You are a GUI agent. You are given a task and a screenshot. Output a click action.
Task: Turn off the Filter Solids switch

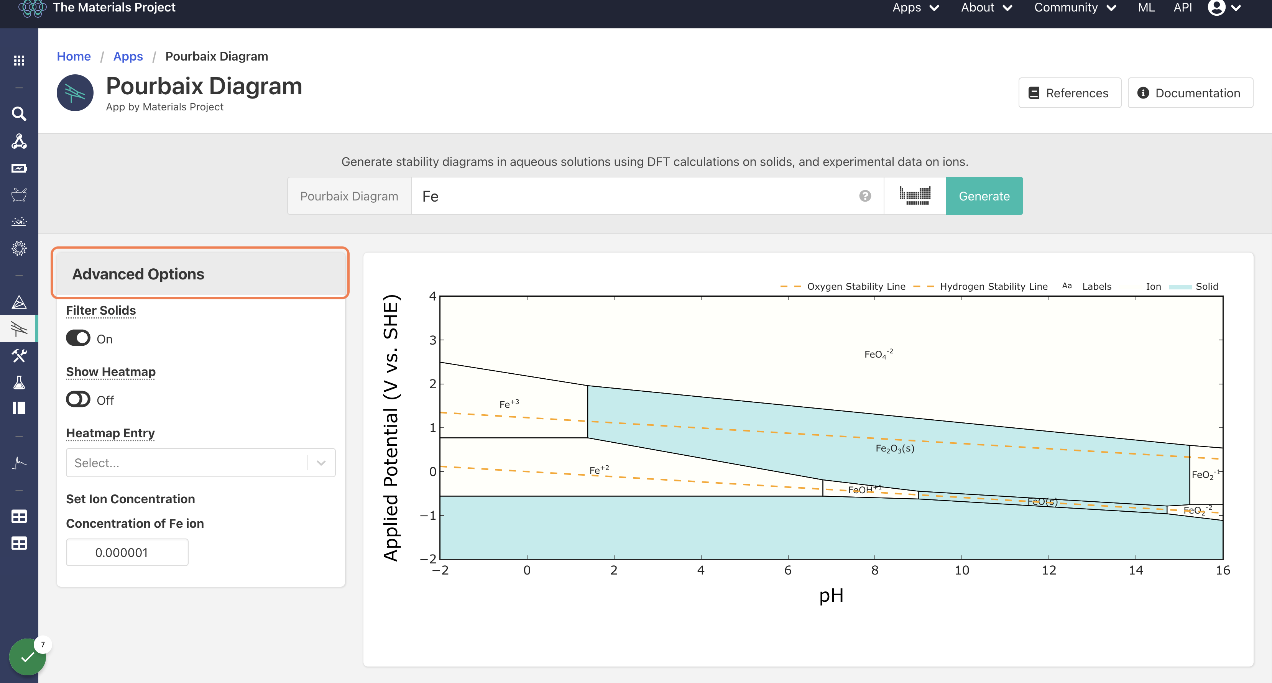coord(78,338)
